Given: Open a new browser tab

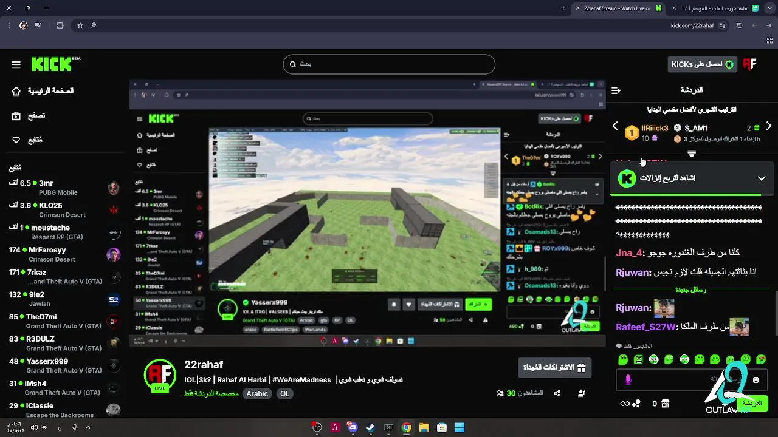Looking at the screenshot, I should (x=563, y=8).
